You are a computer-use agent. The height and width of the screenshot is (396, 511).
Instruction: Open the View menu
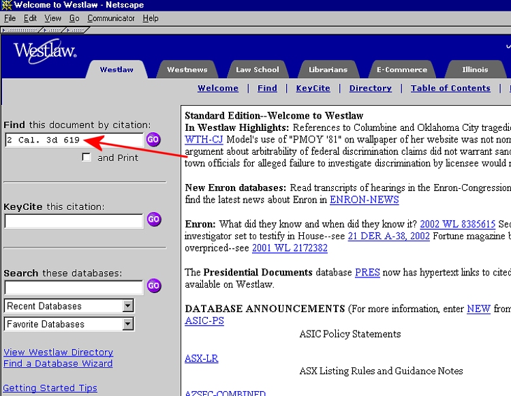52,18
